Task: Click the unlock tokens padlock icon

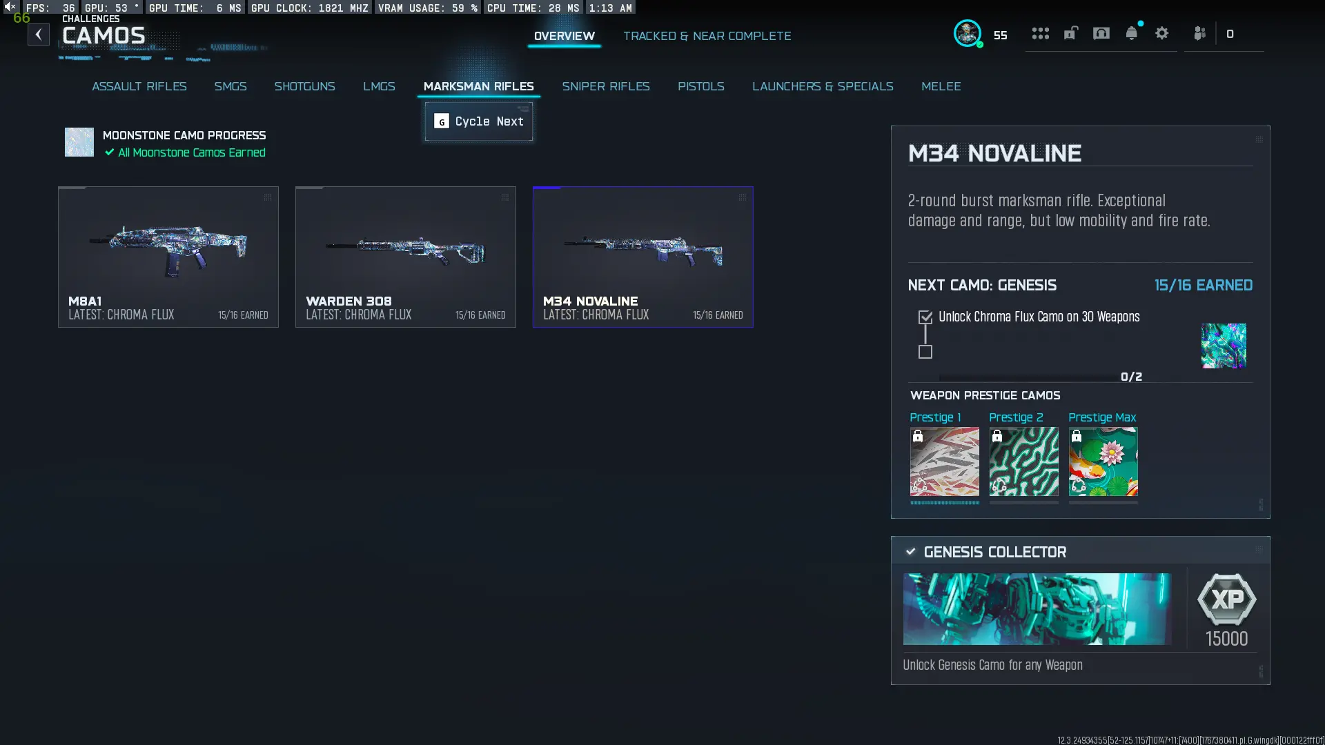Action: (1070, 33)
